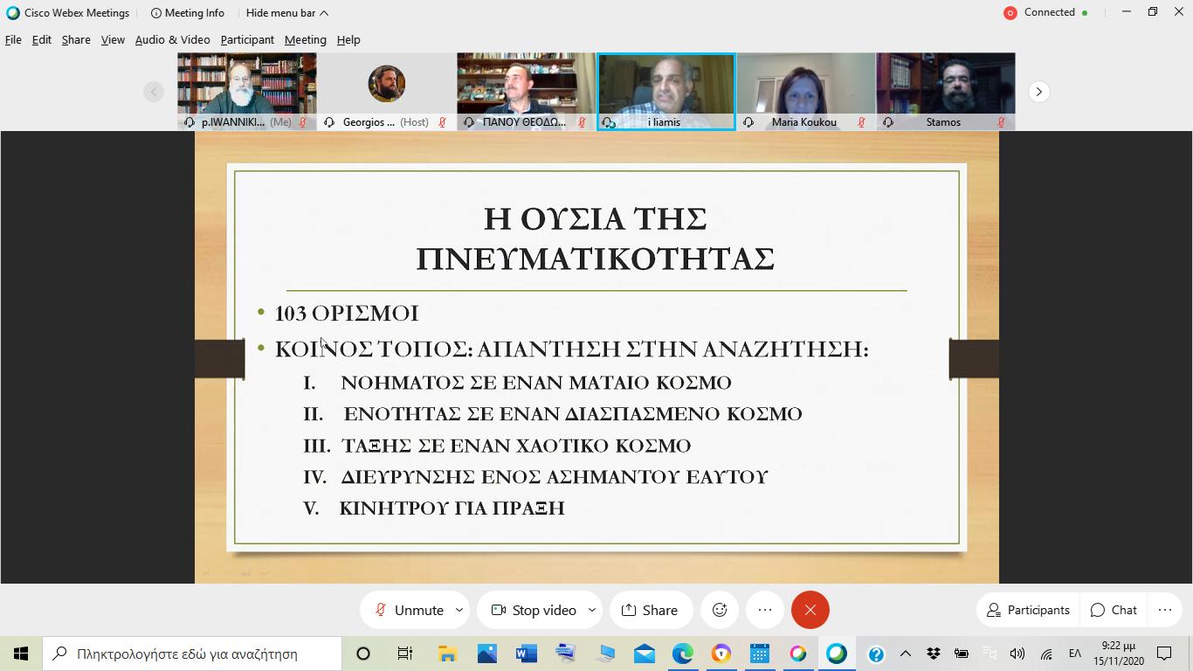Open the Participant menu

coord(247,39)
